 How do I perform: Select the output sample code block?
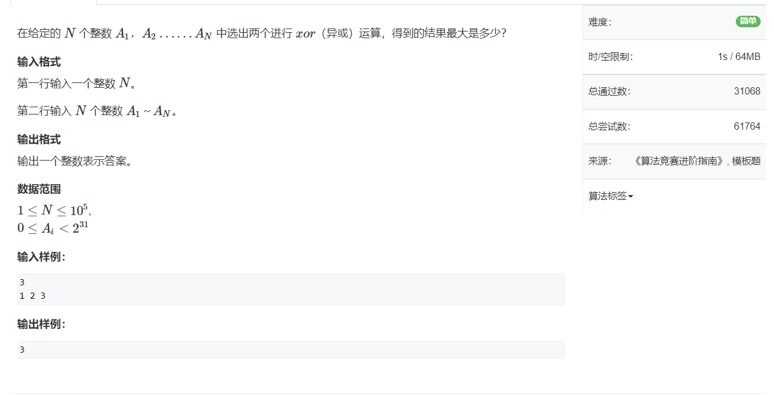click(x=291, y=350)
